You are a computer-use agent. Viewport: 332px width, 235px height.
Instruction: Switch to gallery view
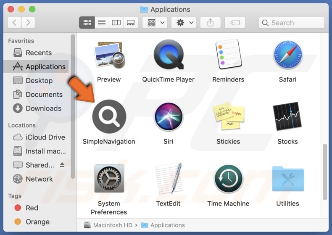[x=131, y=22]
